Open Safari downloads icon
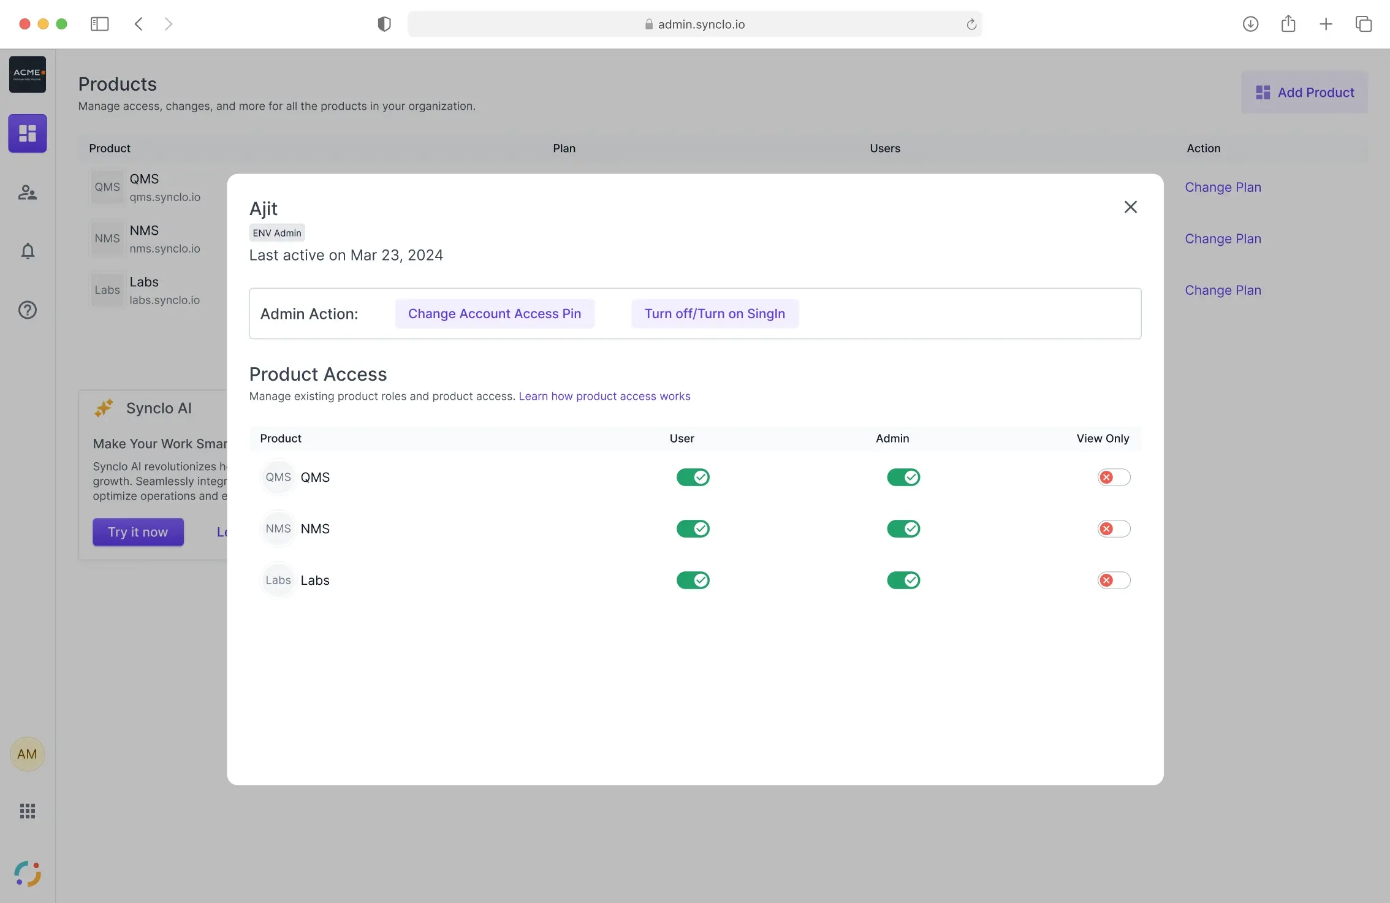The height and width of the screenshot is (903, 1390). tap(1250, 24)
